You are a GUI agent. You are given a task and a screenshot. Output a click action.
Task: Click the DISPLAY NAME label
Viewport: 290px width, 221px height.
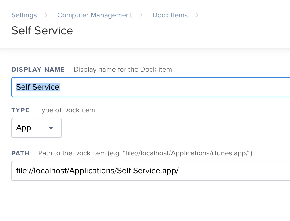(38, 70)
